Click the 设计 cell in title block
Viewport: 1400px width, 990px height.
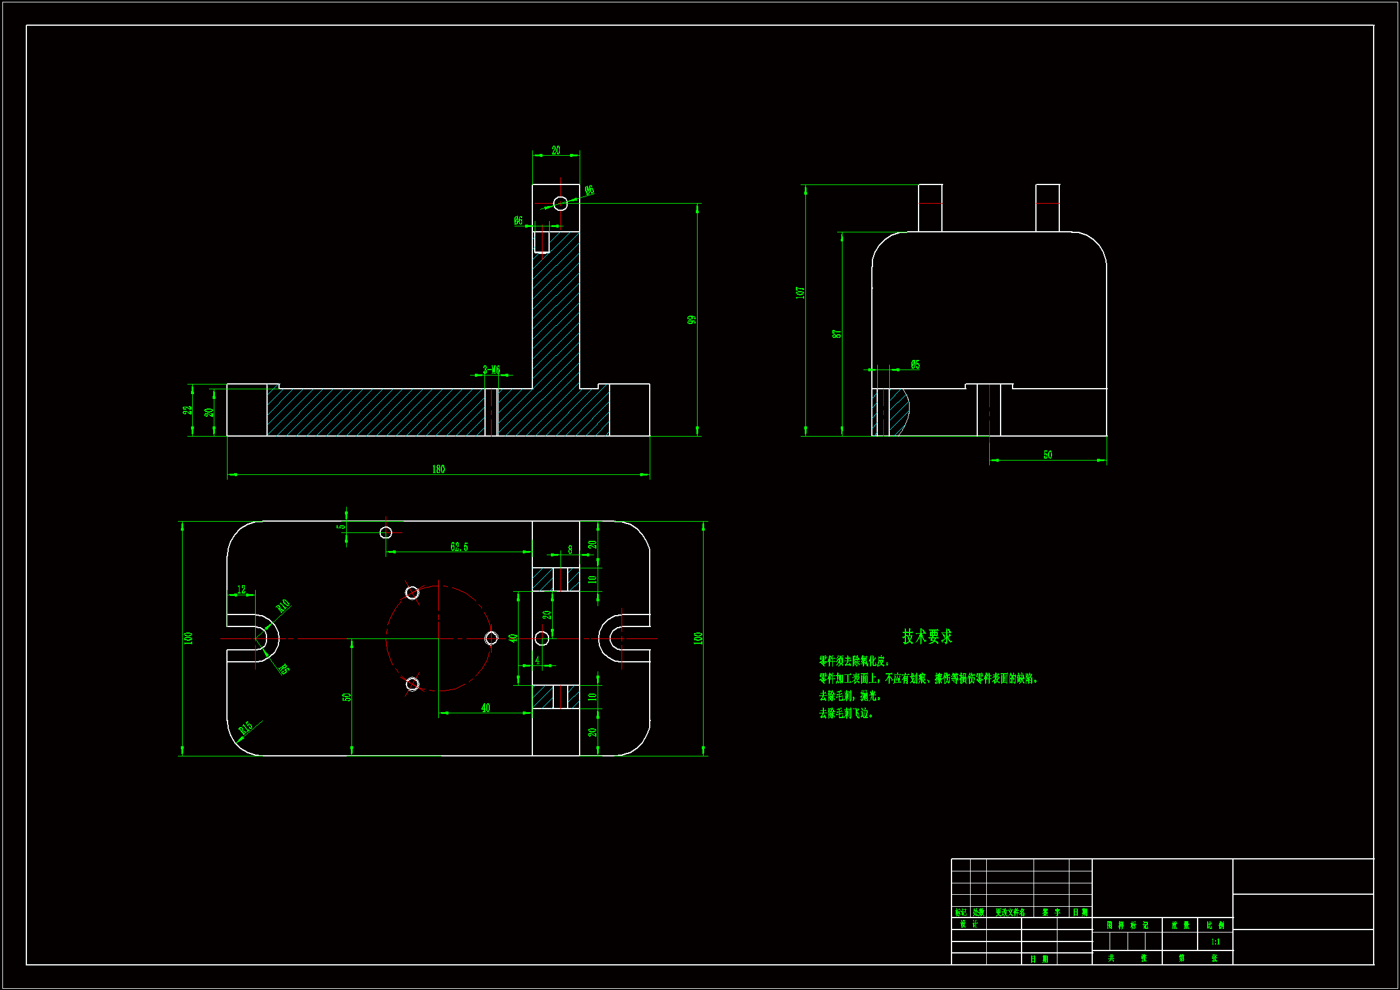coord(969,924)
